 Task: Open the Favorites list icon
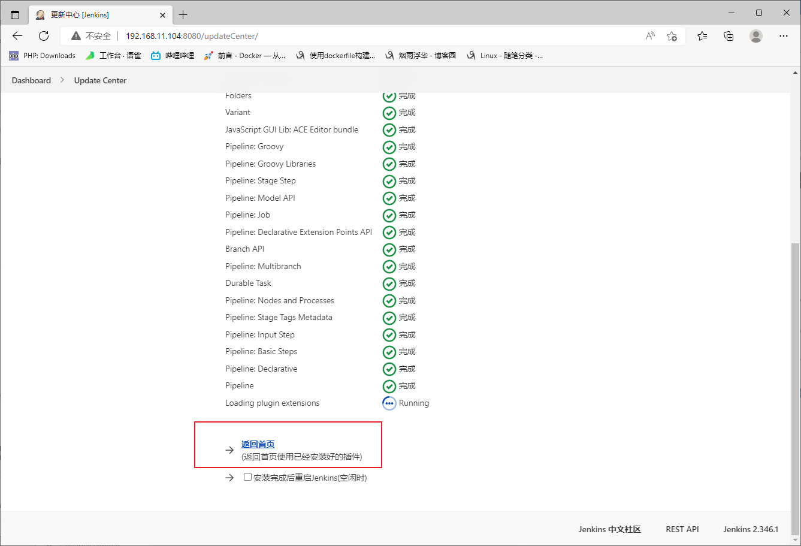[x=702, y=36]
